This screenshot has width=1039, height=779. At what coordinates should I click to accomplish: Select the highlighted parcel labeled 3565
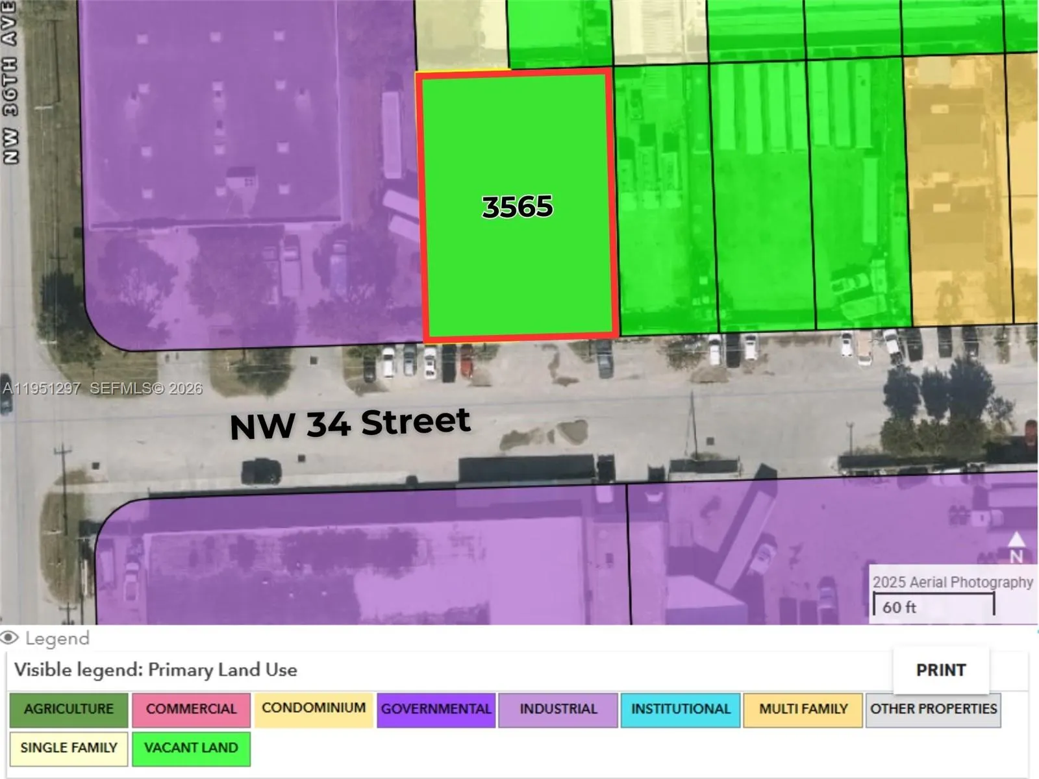pyautogui.click(x=518, y=208)
